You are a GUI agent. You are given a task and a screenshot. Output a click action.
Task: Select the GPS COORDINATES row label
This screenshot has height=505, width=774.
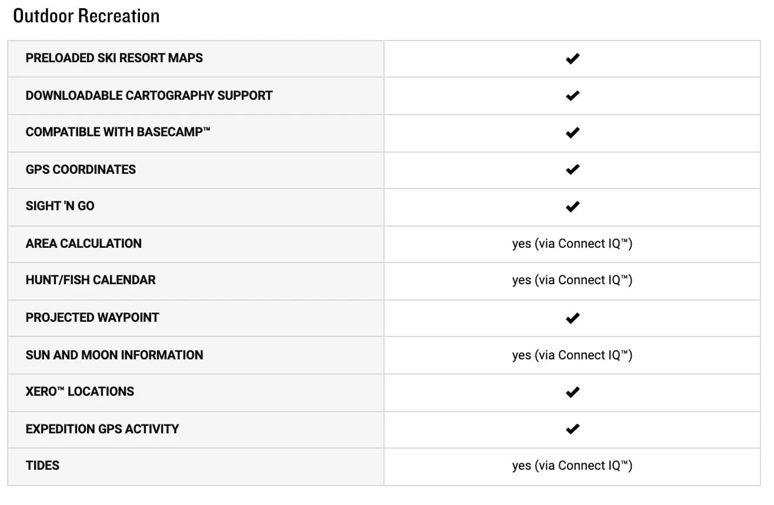pyautogui.click(x=81, y=170)
